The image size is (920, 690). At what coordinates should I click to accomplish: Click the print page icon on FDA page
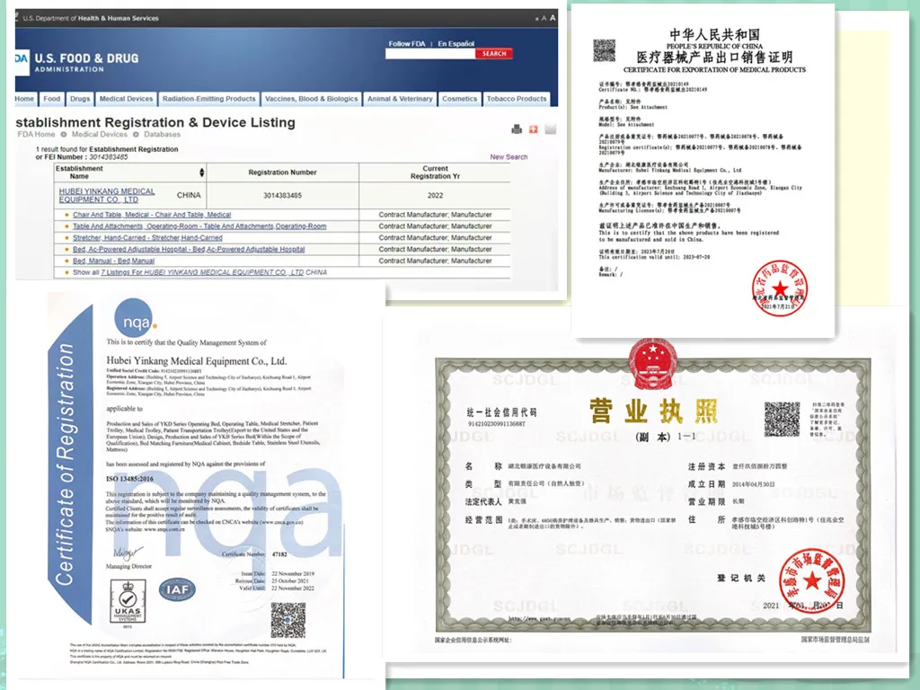point(517,129)
